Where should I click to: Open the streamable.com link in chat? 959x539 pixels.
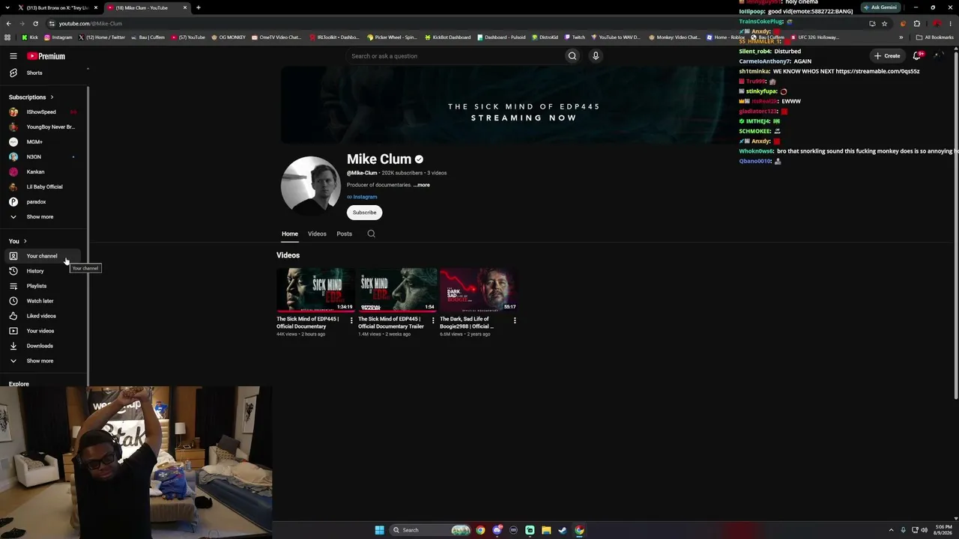[x=877, y=71]
